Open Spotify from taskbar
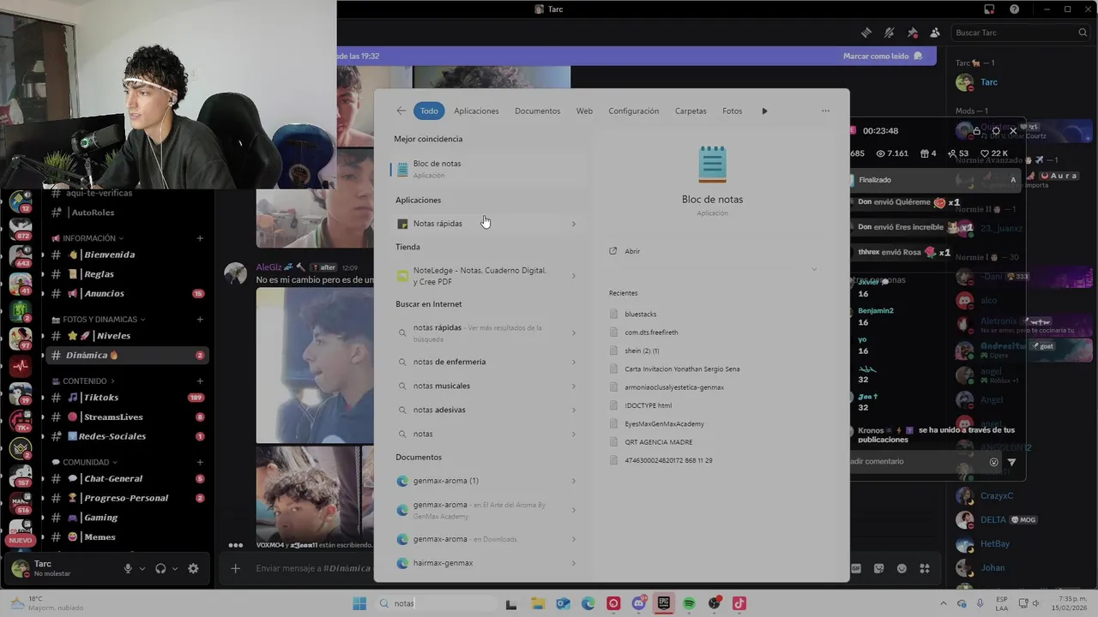Screen dimensions: 1098x617 [689, 603]
